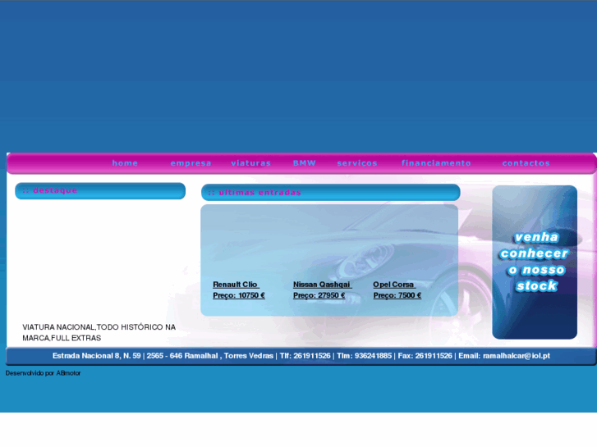This screenshot has height=447, width=597.
Task: Open the Opel Corsa listing
Action: (394, 285)
